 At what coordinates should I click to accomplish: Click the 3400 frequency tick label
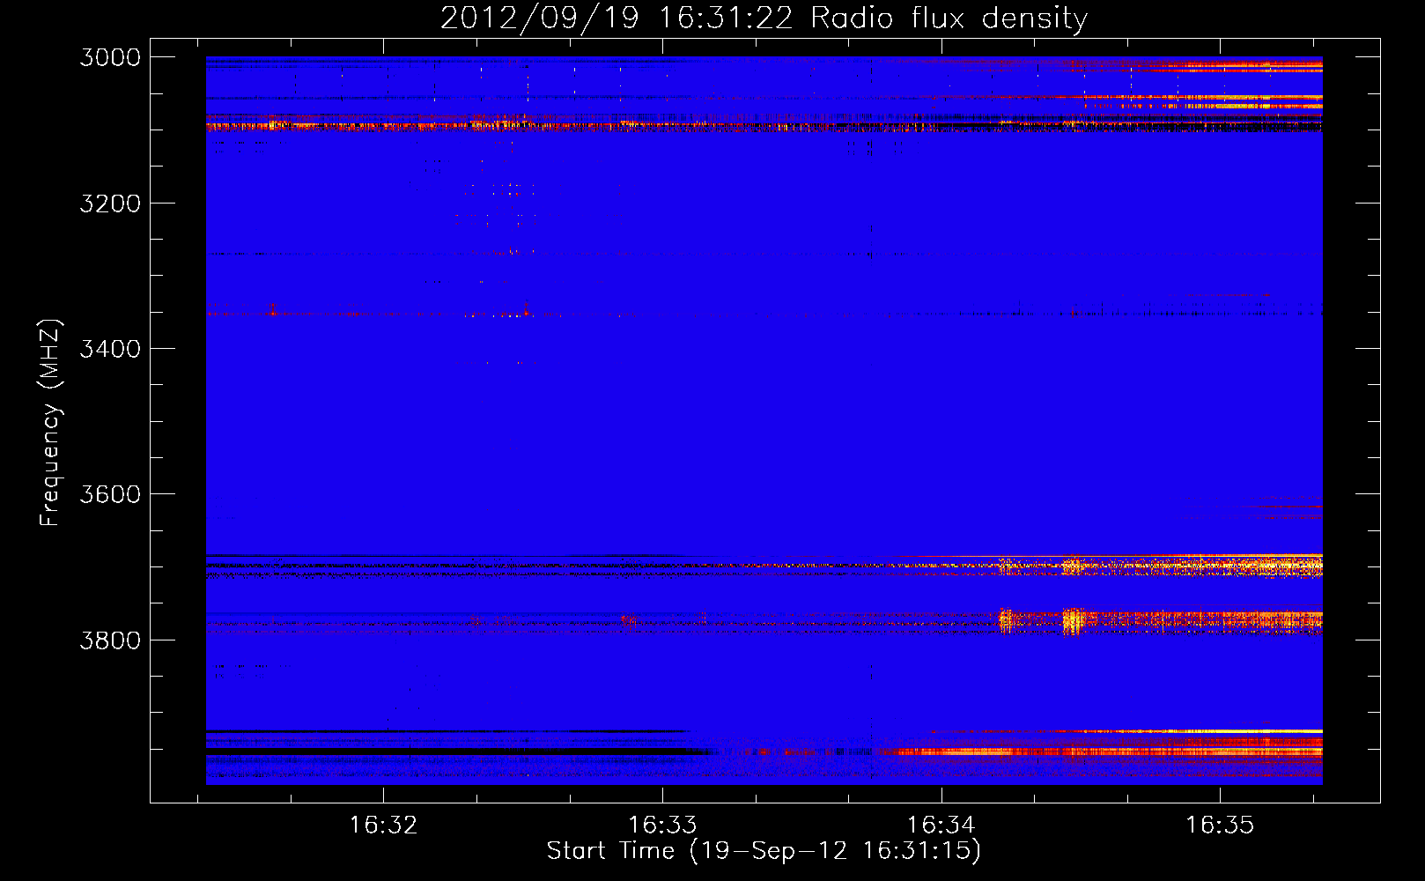pyautogui.click(x=110, y=349)
